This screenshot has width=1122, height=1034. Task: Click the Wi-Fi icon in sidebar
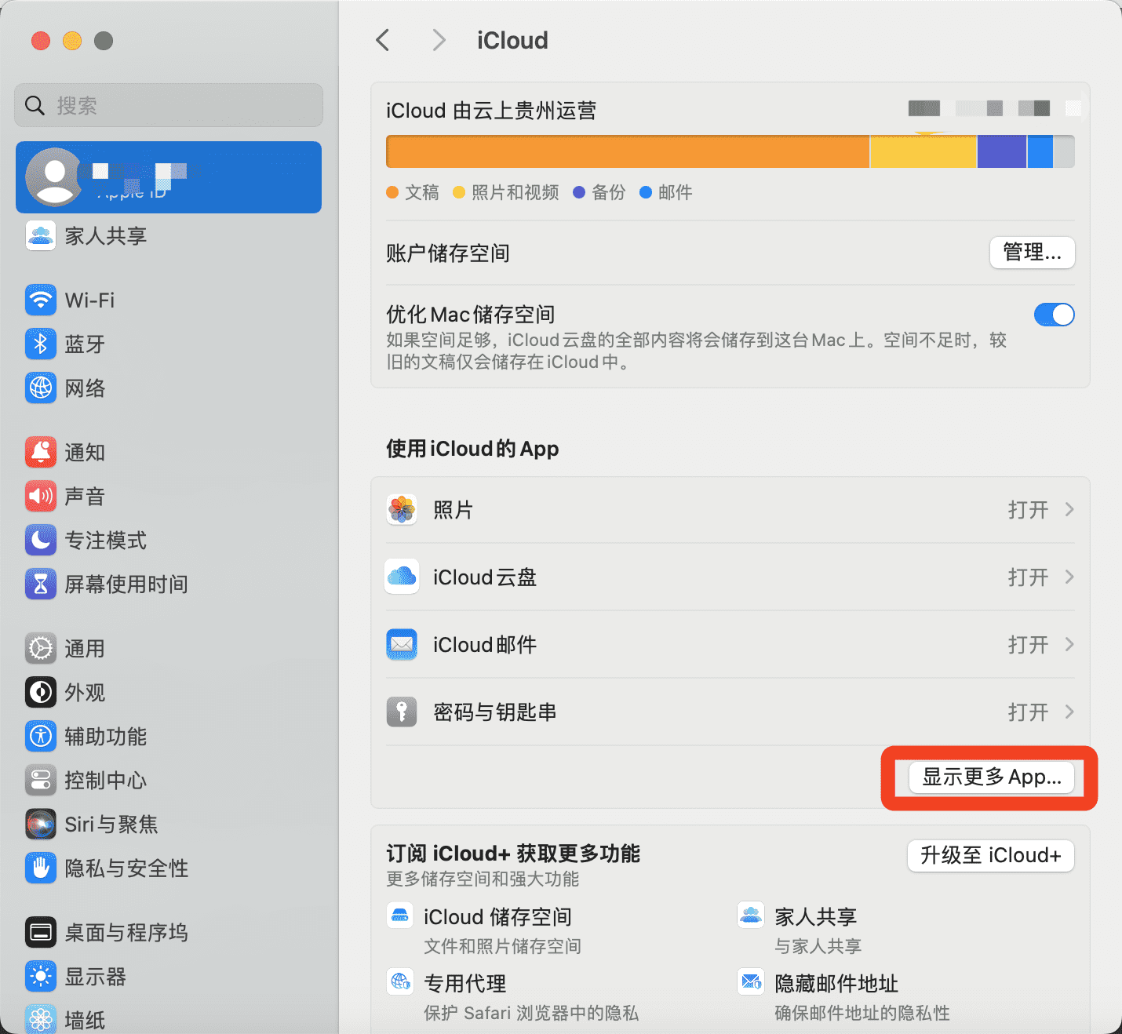41,300
